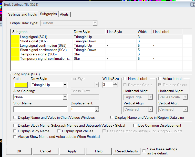Open the Auto-Coloring dropdown set to None

tap(40, 97)
